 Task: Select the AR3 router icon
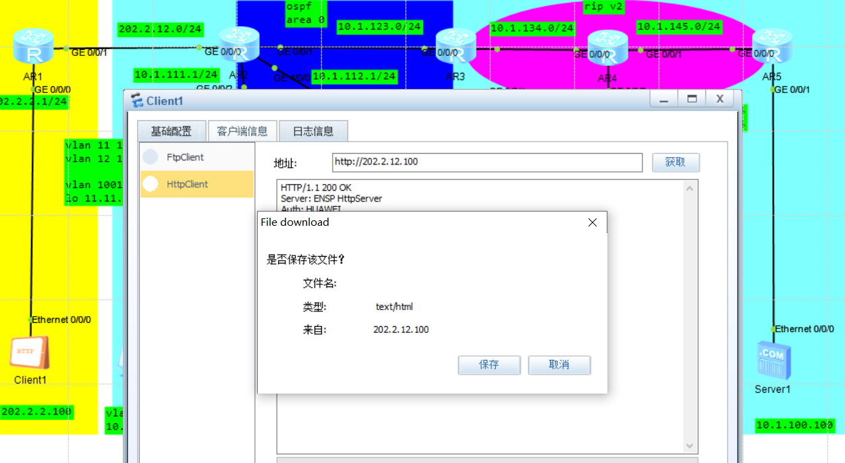(x=456, y=46)
